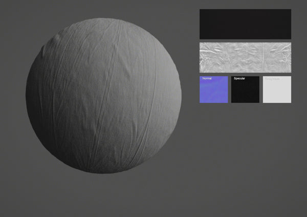Click the left section of wrinkled strip
Viewport: 307px width, 217px height.
click(x=214, y=57)
